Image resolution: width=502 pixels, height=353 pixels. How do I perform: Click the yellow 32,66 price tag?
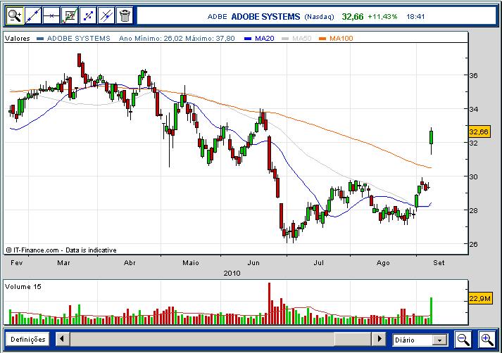point(479,131)
